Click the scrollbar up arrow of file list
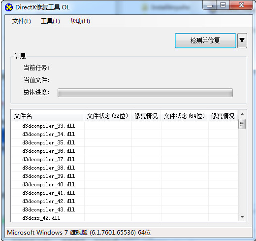 coord(242,114)
